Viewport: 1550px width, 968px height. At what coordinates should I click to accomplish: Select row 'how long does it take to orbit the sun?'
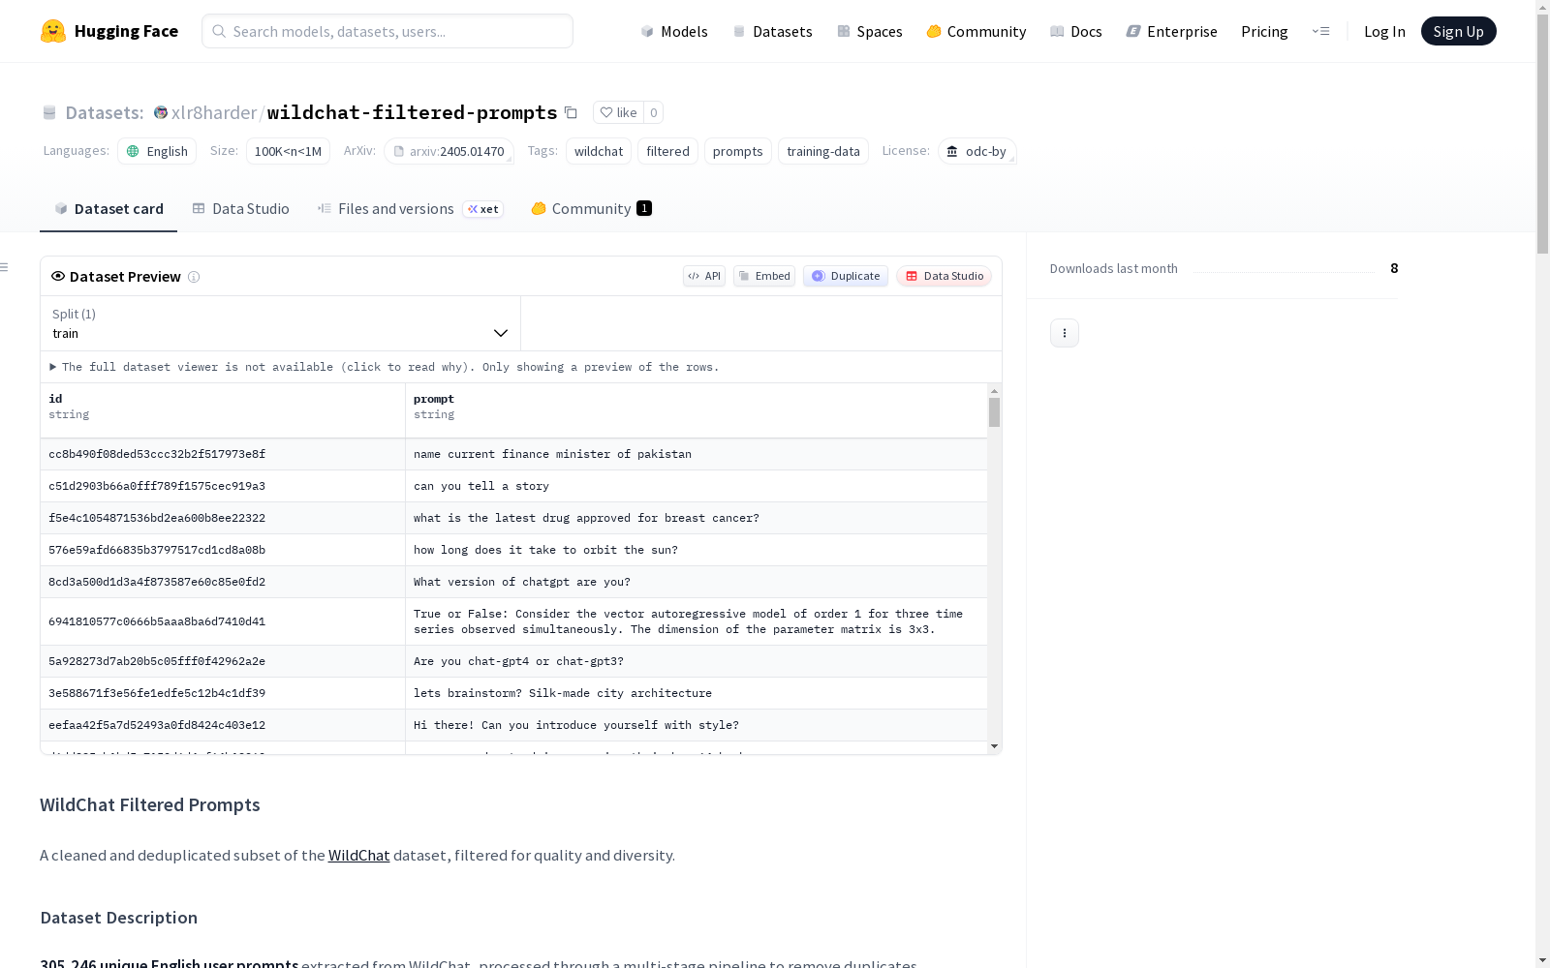click(513, 550)
